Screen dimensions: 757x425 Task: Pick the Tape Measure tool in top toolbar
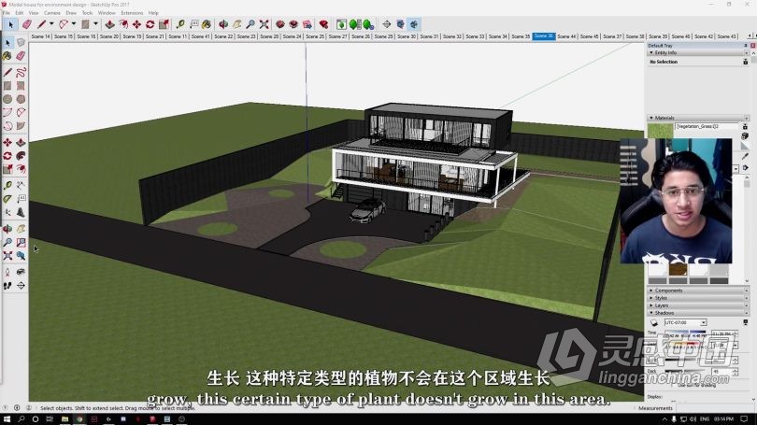pos(180,24)
